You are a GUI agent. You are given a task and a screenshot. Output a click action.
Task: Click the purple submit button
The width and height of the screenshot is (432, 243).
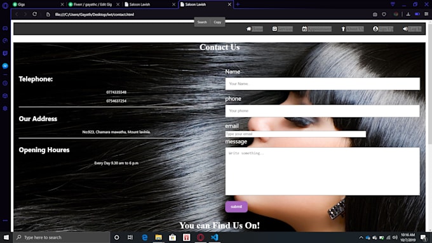236,207
